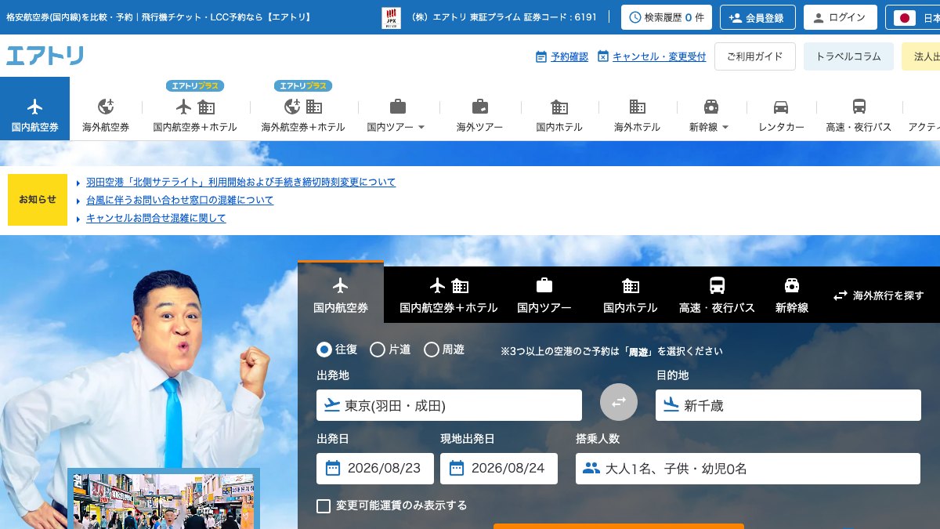
Task: Click the person-plus icon beside 会員登録
Action: [735, 17]
